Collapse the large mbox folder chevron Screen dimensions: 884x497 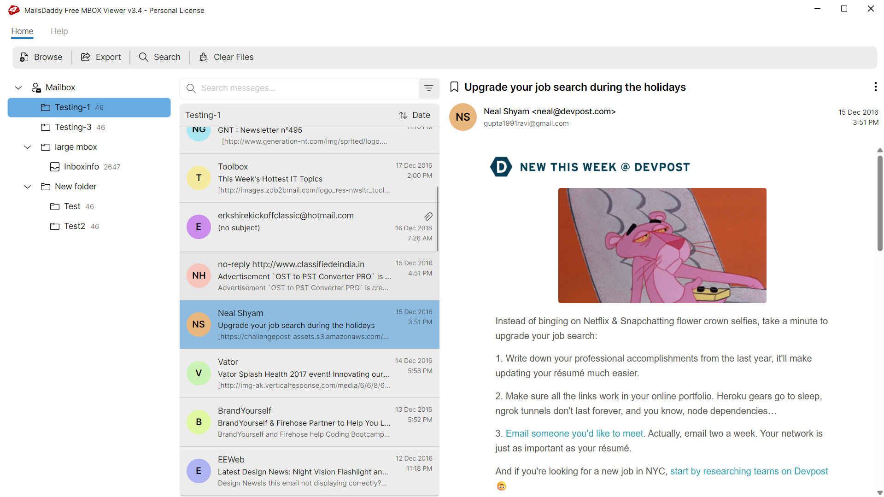[28, 147]
